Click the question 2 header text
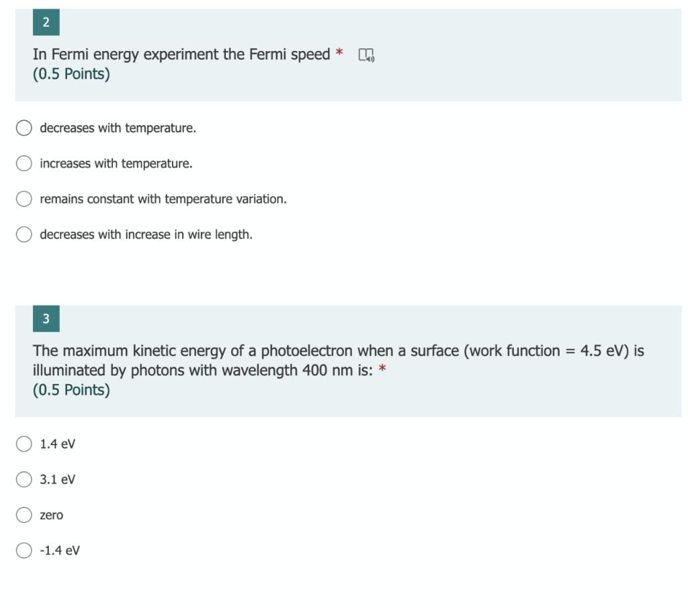The image size is (688, 609). tap(181, 54)
